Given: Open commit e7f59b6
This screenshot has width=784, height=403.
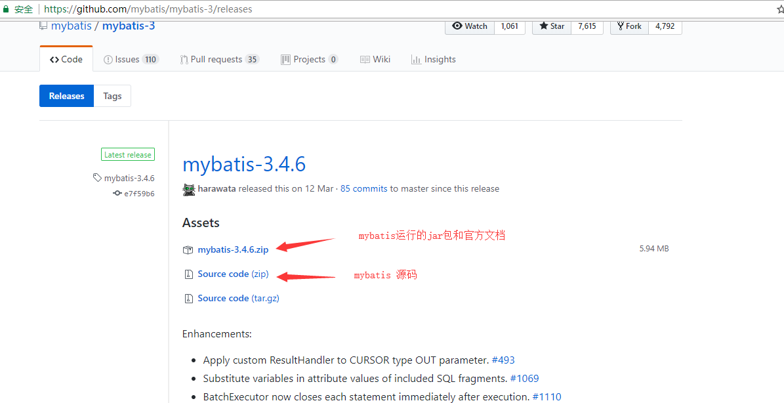Looking at the screenshot, I should [140, 194].
